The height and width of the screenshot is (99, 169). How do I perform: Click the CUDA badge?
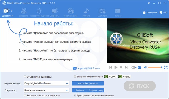tap(110, 77)
